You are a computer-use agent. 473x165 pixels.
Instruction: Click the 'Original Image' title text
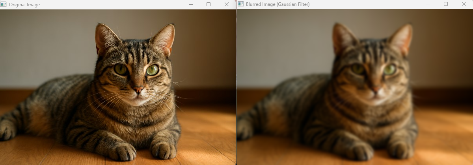pos(24,5)
